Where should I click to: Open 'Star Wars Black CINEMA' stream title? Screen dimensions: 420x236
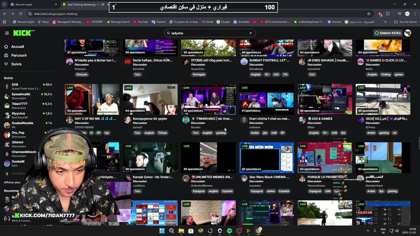(269, 177)
